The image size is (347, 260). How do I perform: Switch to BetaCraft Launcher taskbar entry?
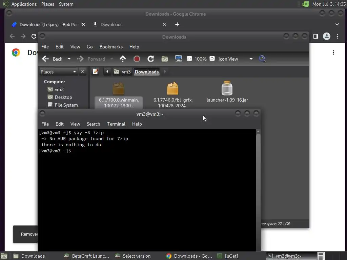[87, 256]
